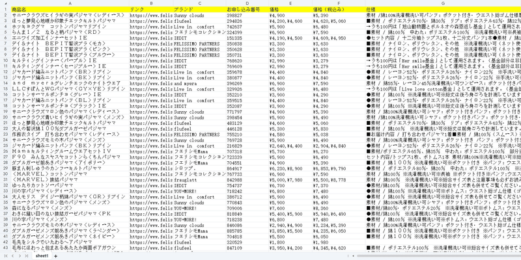Select column D header
521x260 pixels.
point(247,3)
